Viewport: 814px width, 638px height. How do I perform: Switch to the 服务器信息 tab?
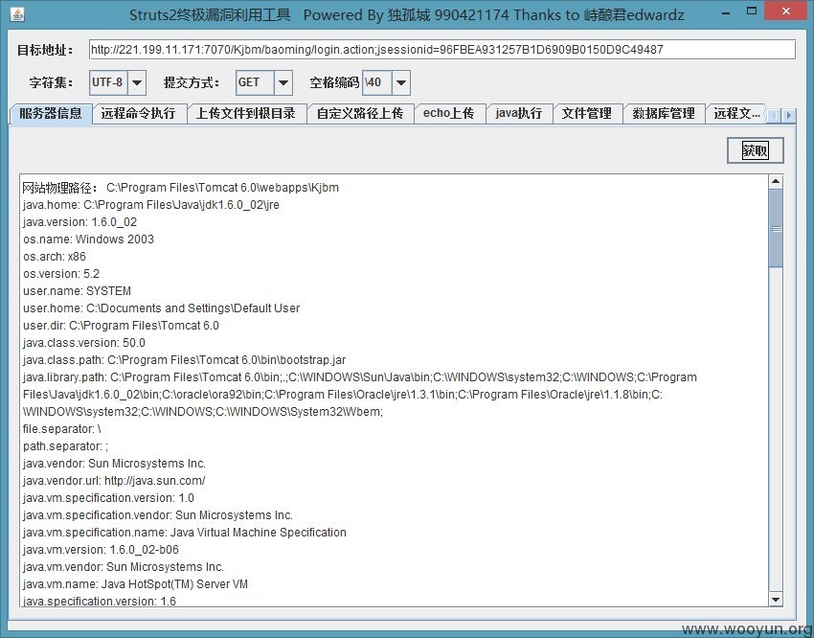(51, 113)
